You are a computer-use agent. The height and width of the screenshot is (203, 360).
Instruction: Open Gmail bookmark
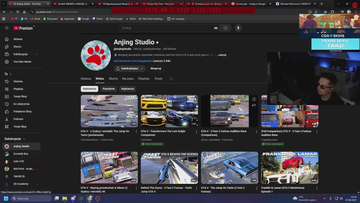(x=35, y=19)
